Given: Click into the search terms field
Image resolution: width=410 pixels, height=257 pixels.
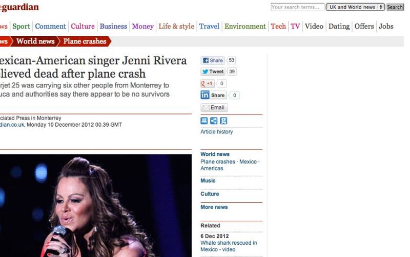Looking at the screenshot, I should pyautogui.click(x=297, y=7).
